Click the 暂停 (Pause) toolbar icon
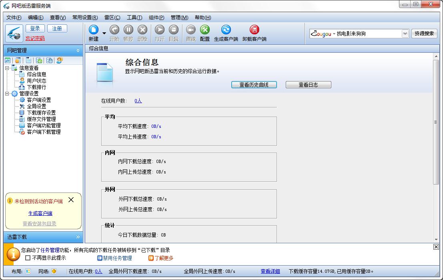Viewport: 443px width, 280px height. click(x=128, y=30)
